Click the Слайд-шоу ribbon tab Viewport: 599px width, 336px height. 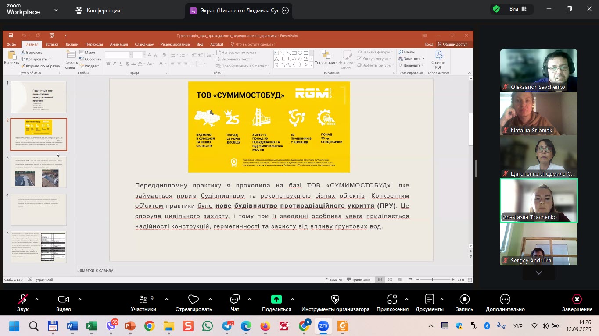click(x=144, y=44)
